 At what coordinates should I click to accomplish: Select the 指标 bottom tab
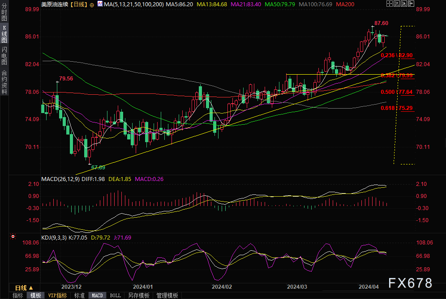(18, 295)
